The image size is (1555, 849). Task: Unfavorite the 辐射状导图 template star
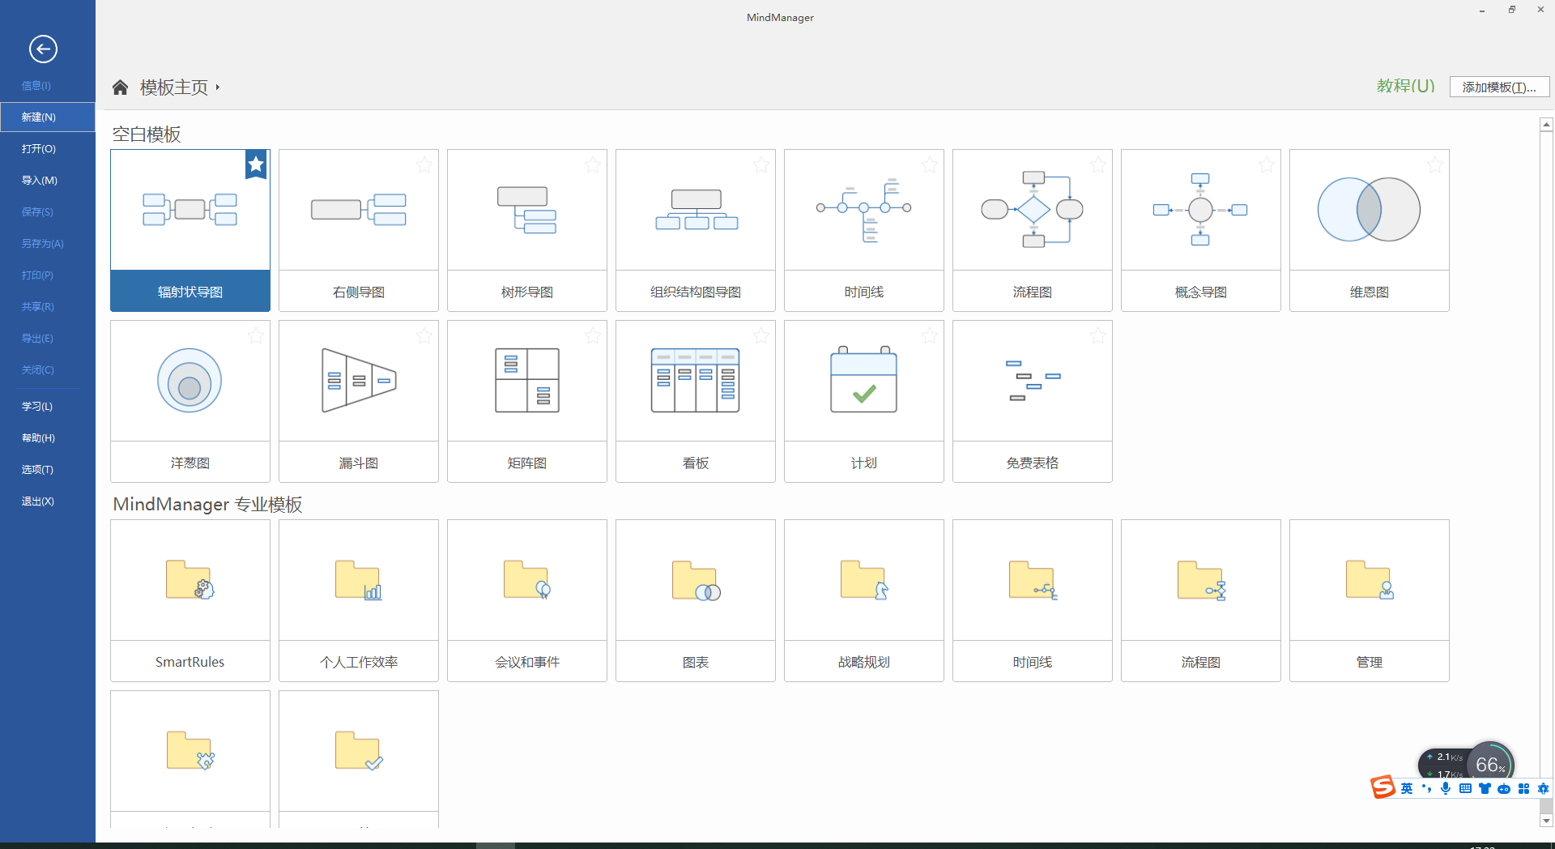pos(256,164)
